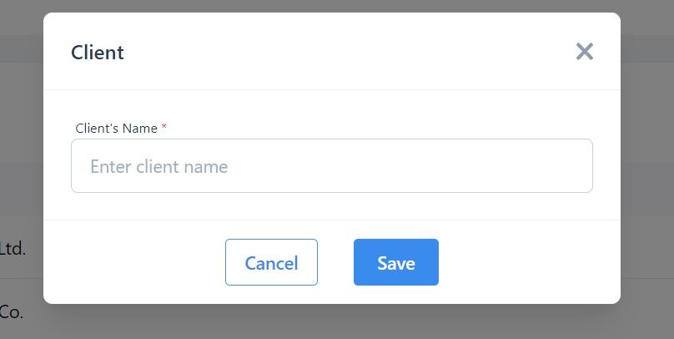Image resolution: width=674 pixels, height=339 pixels.
Task: Click the dialog footer area right of Save
Action: 529,262
